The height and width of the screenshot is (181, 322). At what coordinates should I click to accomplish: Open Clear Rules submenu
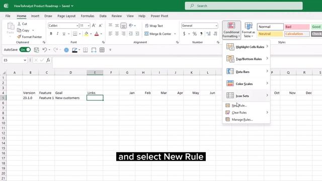246,113
